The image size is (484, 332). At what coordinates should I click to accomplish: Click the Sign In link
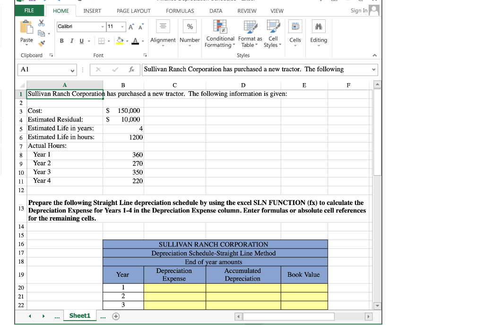[x=359, y=10]
